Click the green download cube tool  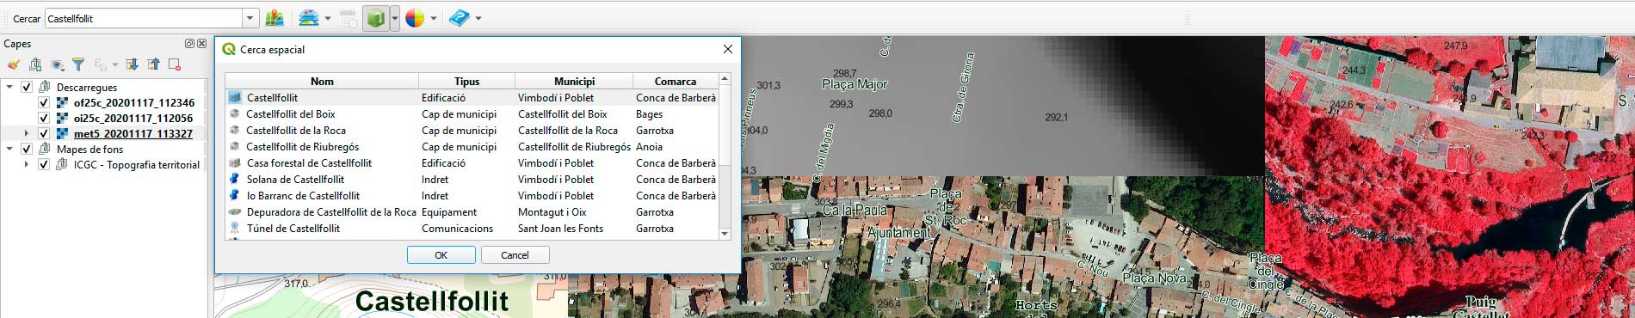coord(376,18)
